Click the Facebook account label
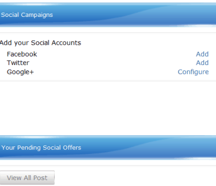Image resolution: width=216 pixels, height=186 pixels. pyautogui.click(x=22, y=54)
